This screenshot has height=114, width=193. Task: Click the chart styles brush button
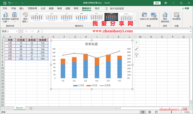pos(137,49)
